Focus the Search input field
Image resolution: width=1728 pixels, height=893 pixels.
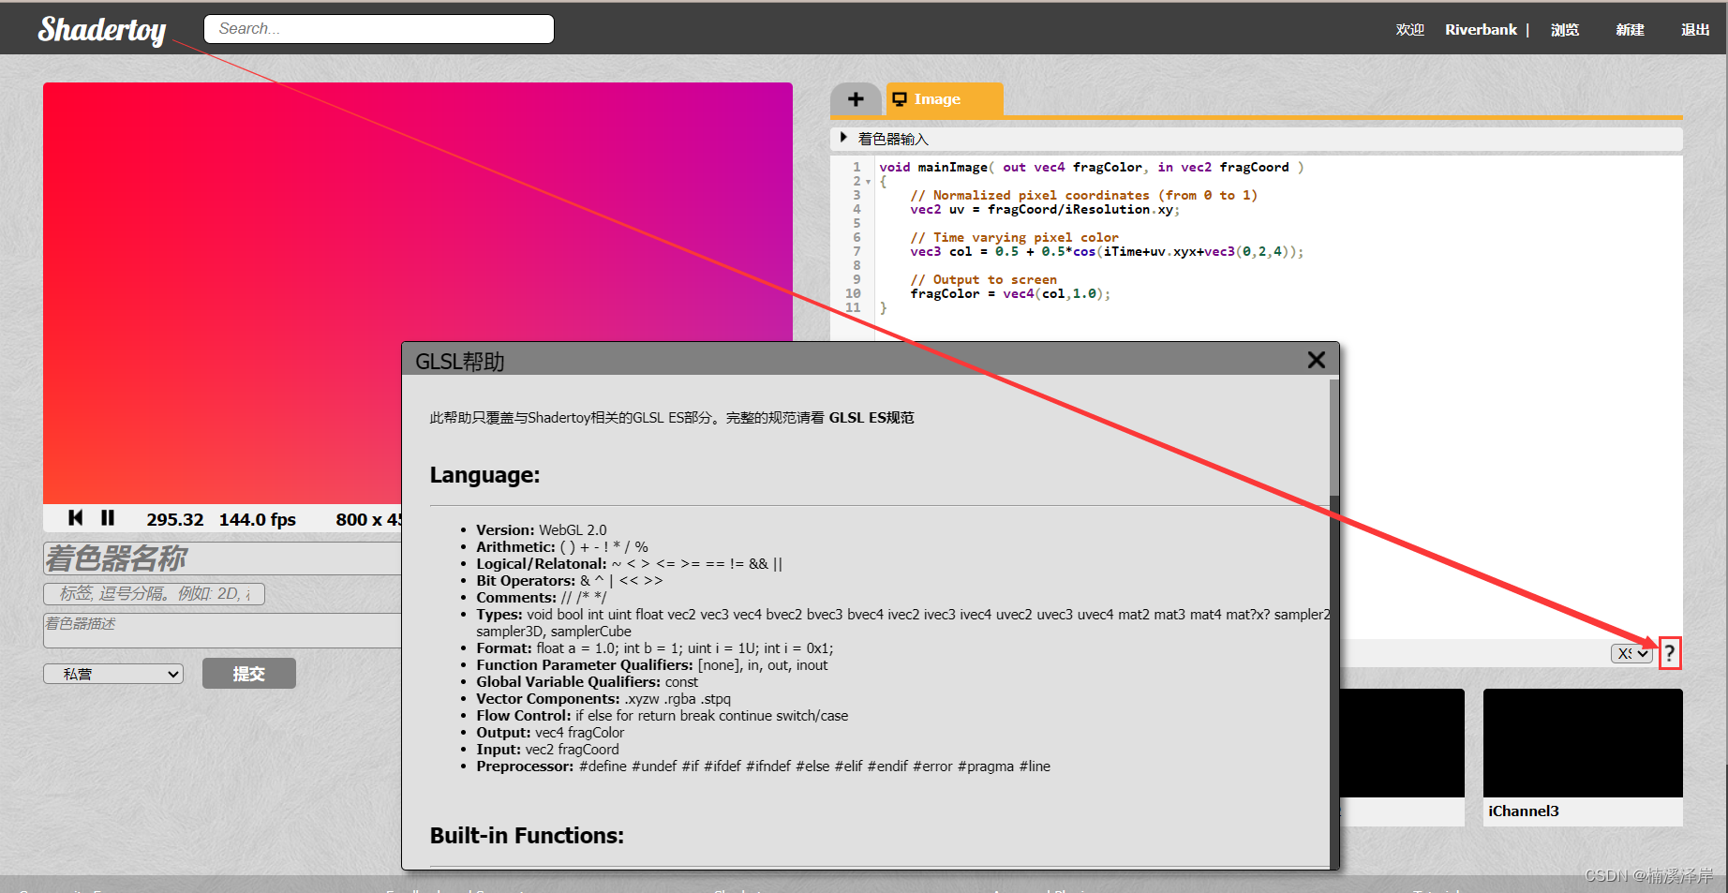379,29
